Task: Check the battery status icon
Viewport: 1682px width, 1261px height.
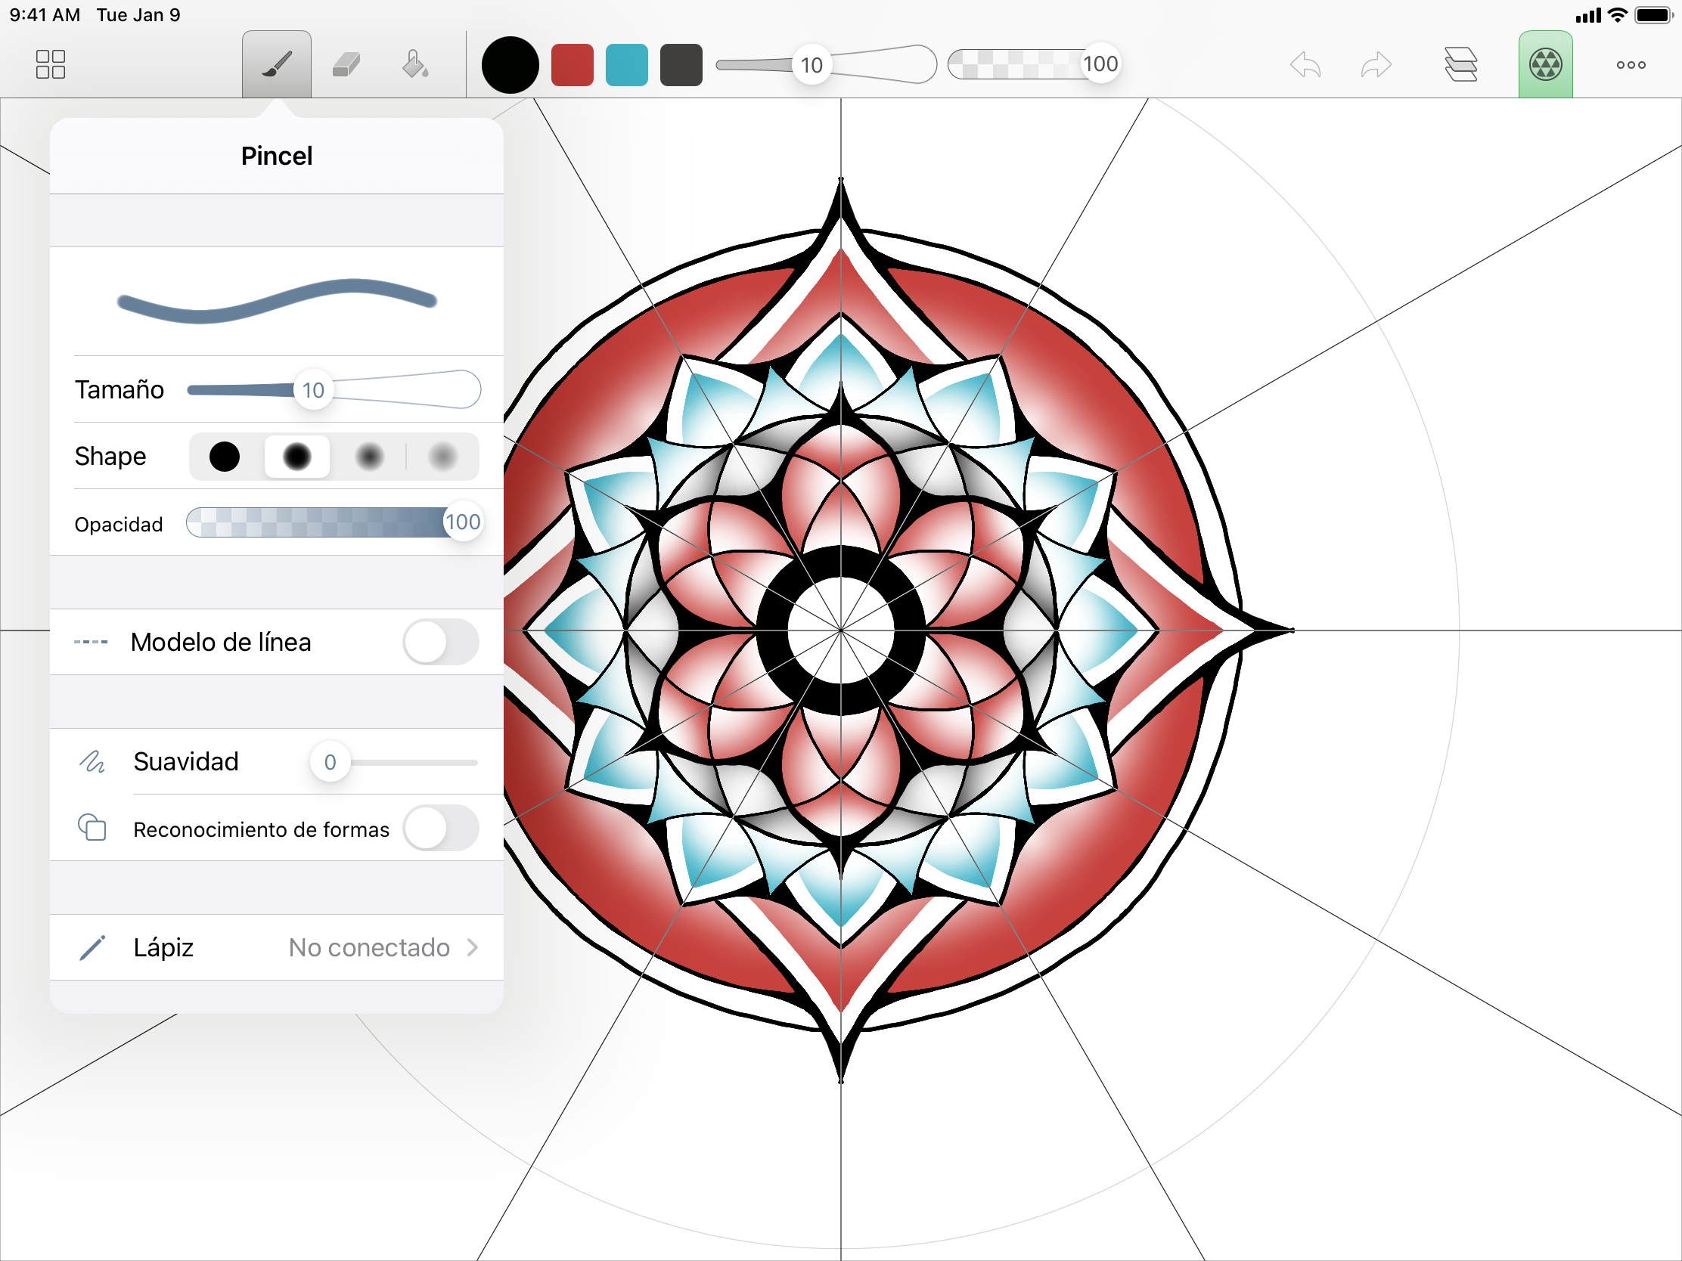Action: [1655, 15]
